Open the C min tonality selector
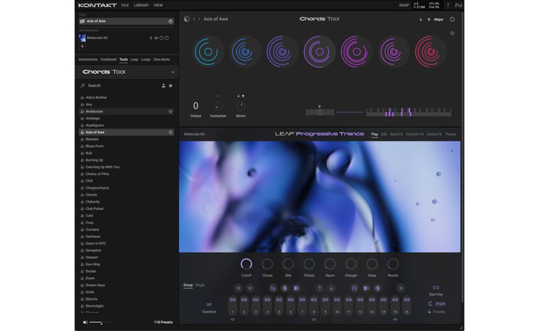 (x=436, y=304)
